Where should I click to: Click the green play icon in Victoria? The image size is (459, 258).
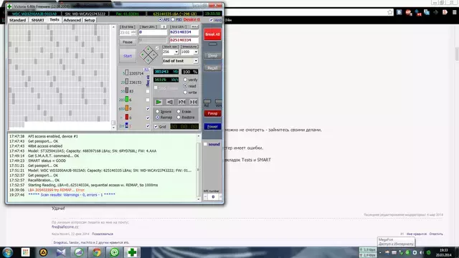[x=158, y=102]
